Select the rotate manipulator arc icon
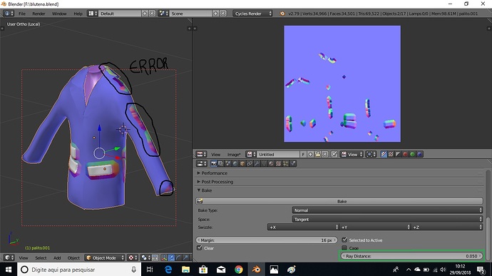Viewport: 492px width, 276px height. click(x=178, y=257)
